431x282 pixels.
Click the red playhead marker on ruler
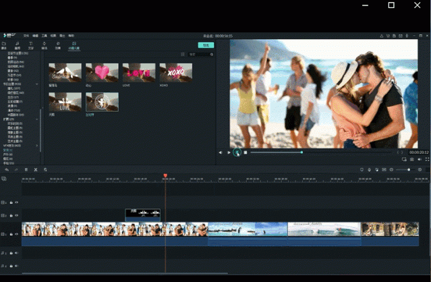point(165,175)
